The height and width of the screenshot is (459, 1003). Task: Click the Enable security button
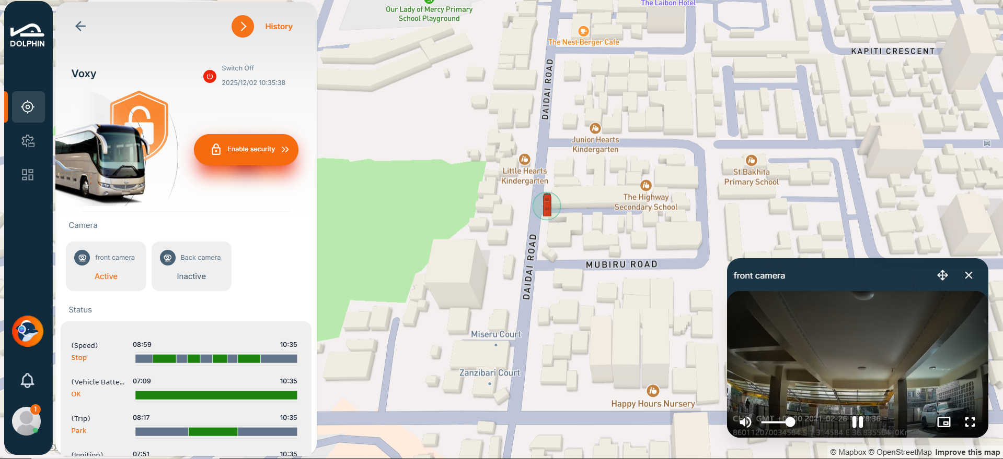click(246, 150)
